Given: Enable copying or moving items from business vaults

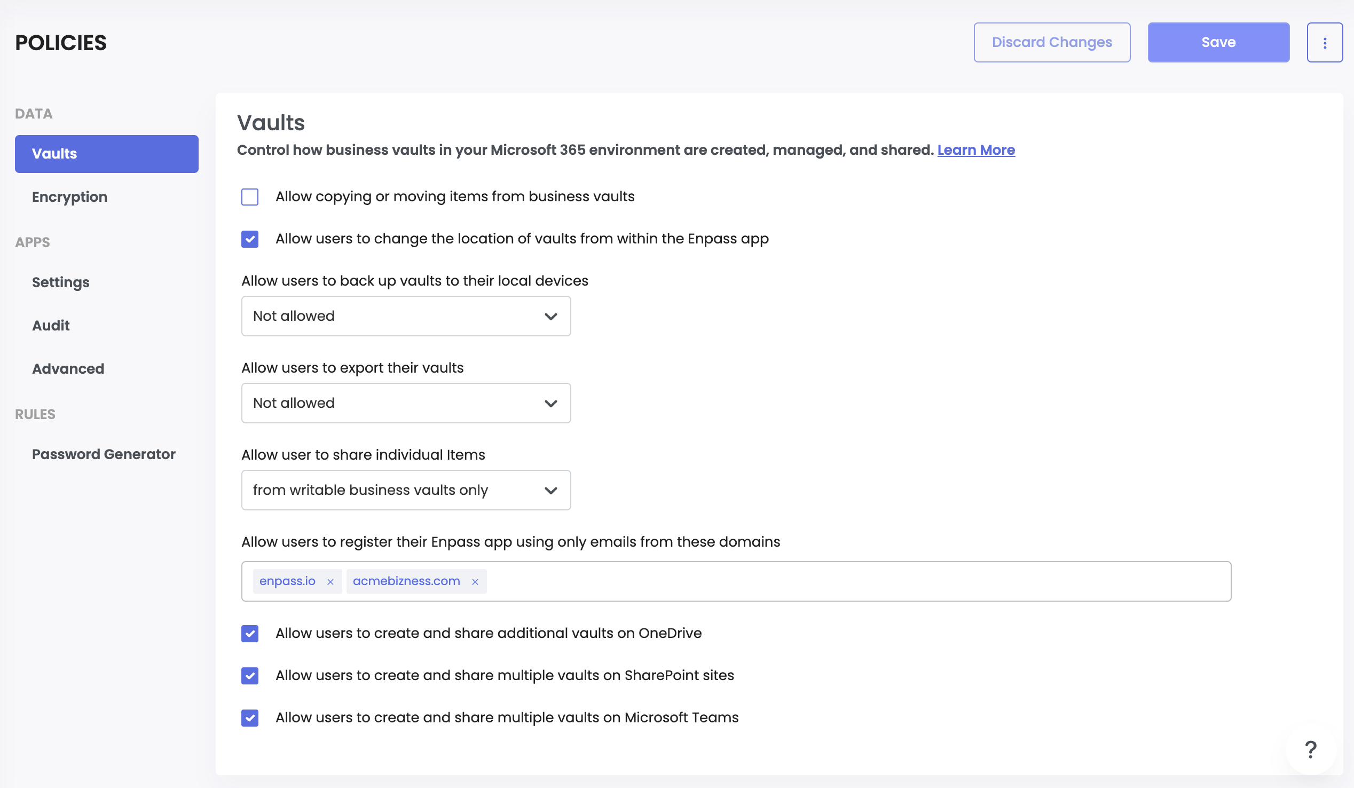Looking at the screenshot, I should click(250, 197).
